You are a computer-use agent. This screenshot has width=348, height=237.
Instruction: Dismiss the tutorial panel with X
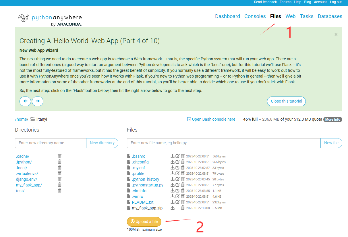click(336, 34)
